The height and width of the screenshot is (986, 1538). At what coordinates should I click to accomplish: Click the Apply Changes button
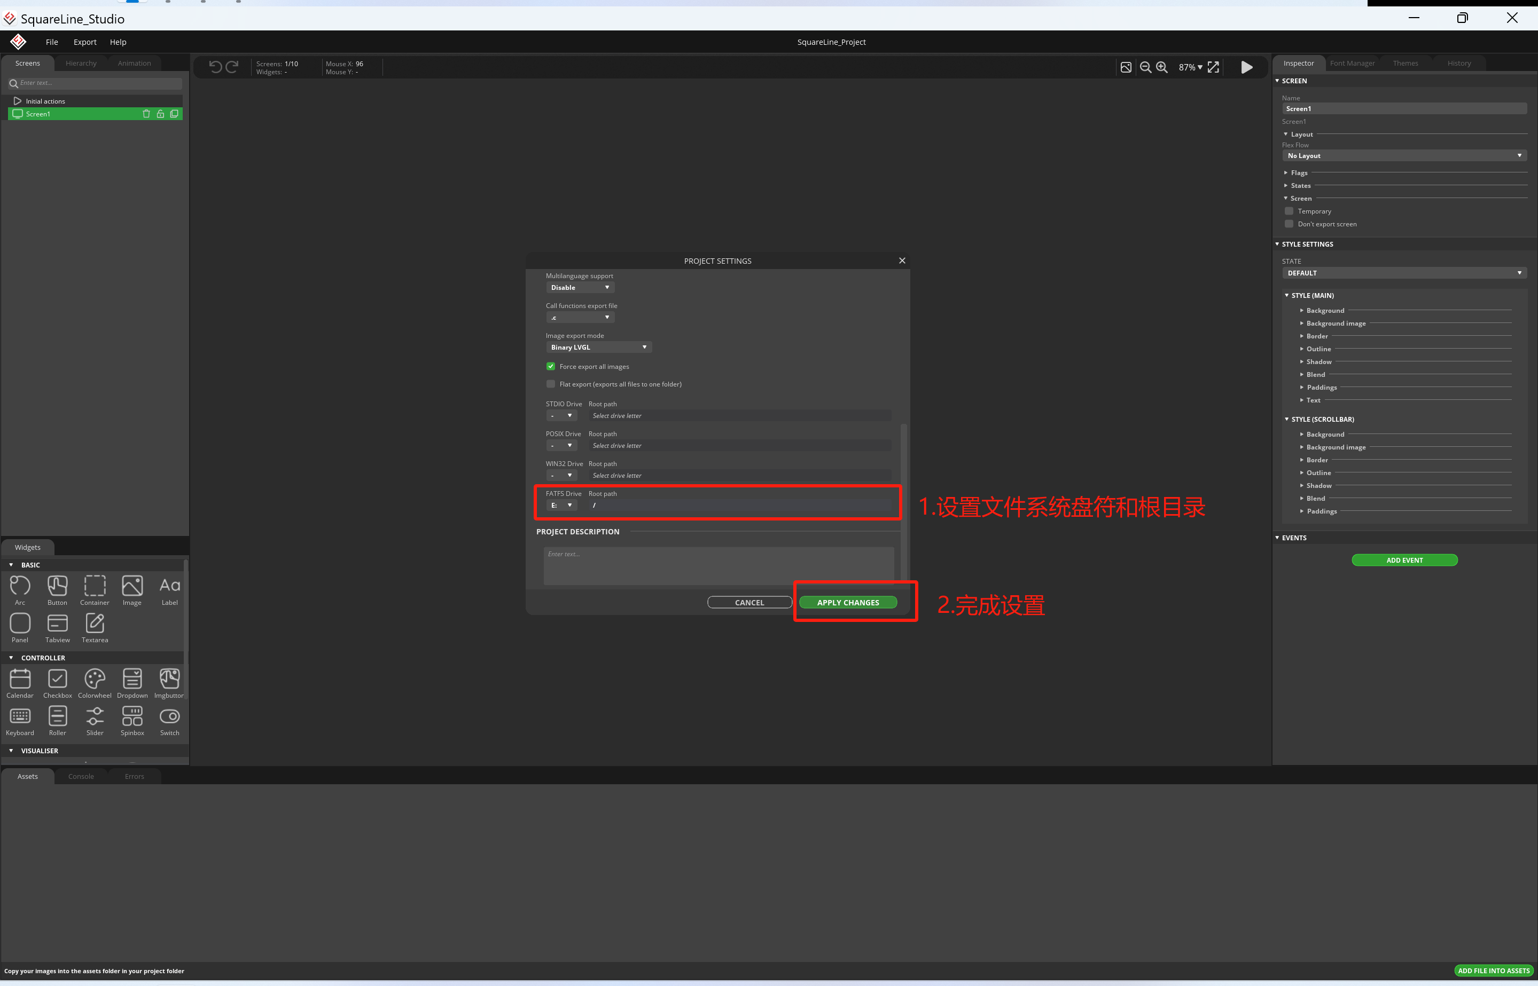[847, 602]
